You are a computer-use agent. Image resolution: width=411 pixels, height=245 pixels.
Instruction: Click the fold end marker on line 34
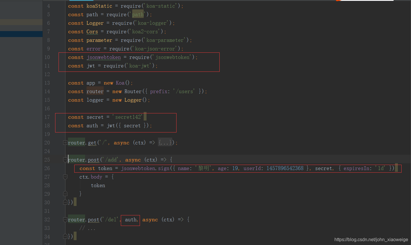pos(65,236)
